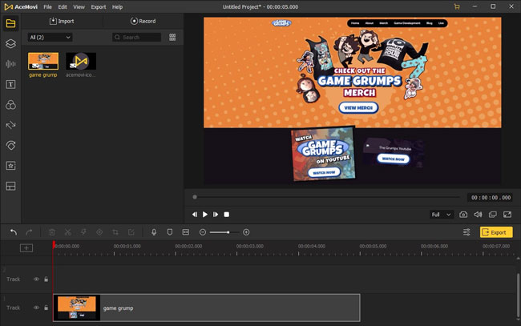
Task: Step to previous frame
Action: coord(195,215)
